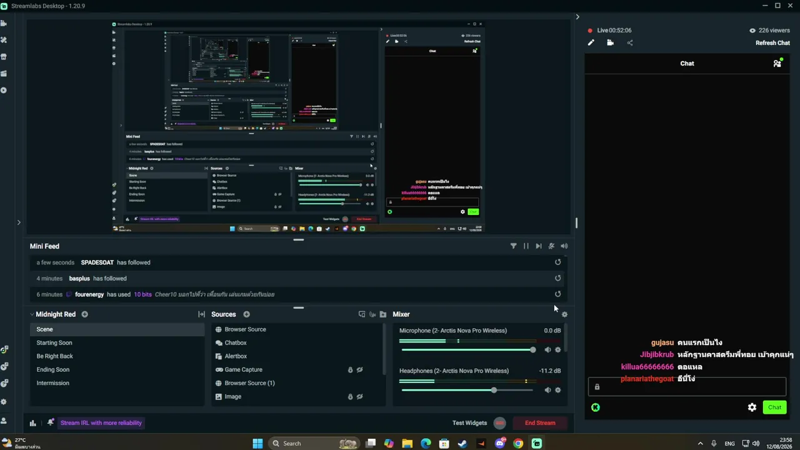Image resolution: width=800 pixels, height=450 pixels.
Task: Open the play-circle icon in the left sidebar
Action: coord(3,91)
